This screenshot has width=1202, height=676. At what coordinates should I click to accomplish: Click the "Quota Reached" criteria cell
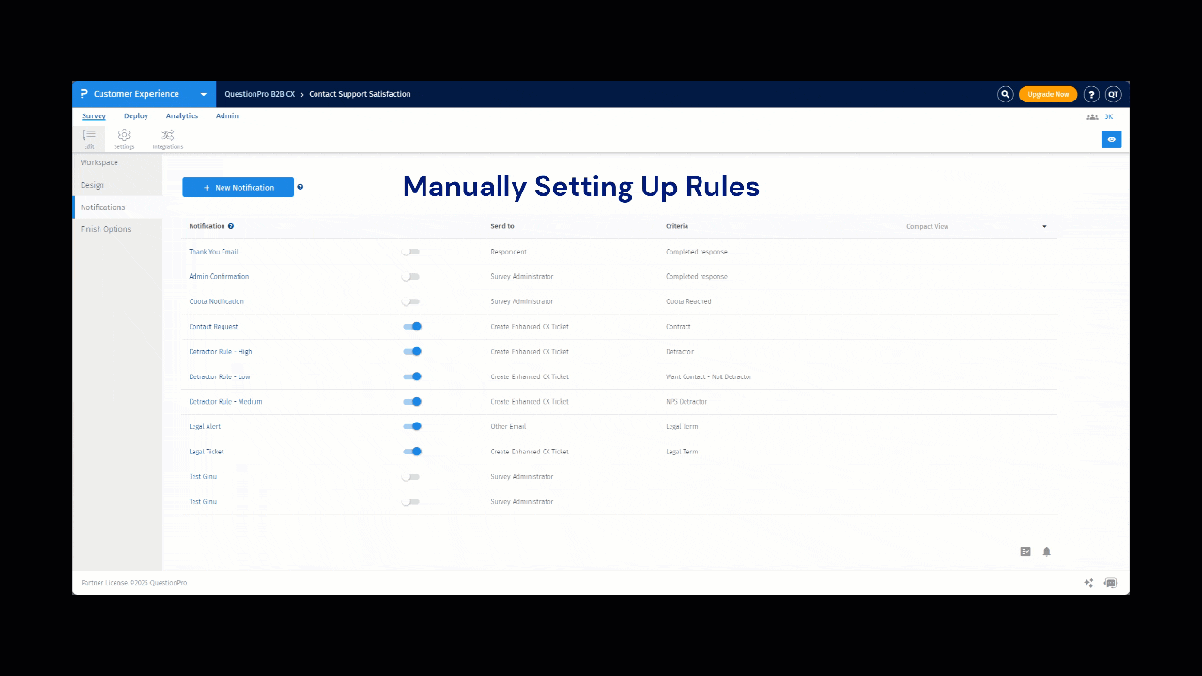click(x=688, y=301)
